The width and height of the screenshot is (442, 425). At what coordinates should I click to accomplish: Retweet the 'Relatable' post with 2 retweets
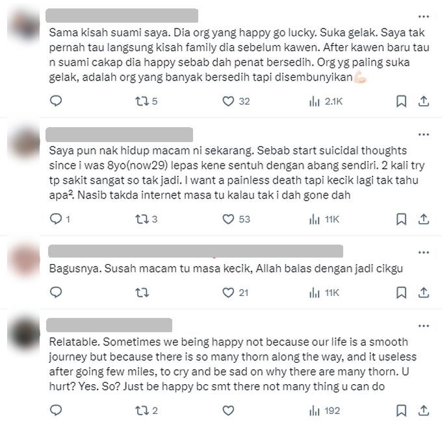(146, 411)
